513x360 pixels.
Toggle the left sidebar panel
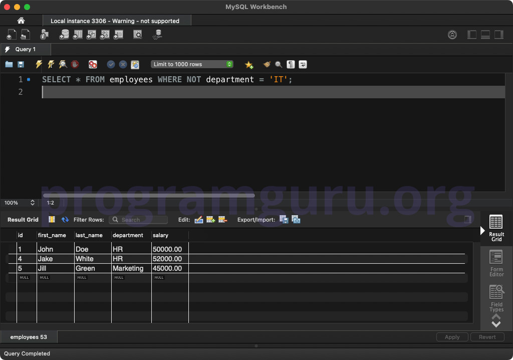click(x=472, y=35)
